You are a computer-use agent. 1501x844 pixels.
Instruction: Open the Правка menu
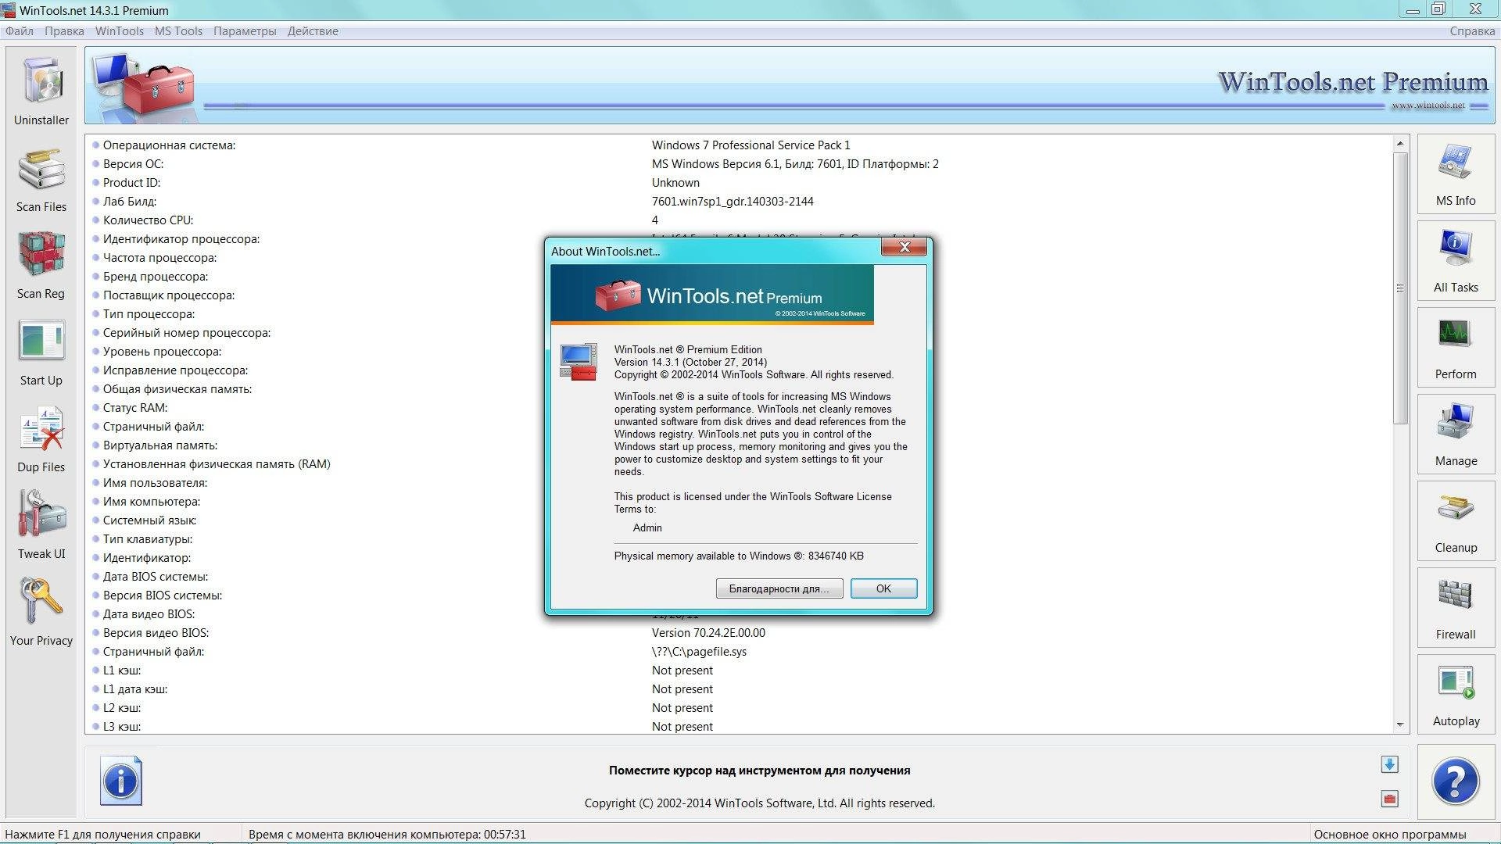click(64, 31)
